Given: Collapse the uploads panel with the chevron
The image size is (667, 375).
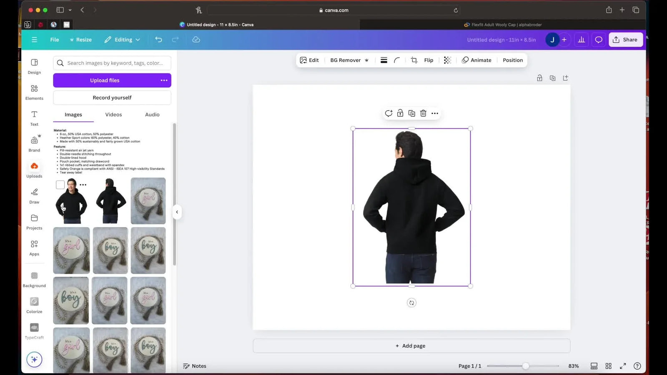Looking at the screenshot, I should click(177, 212).
